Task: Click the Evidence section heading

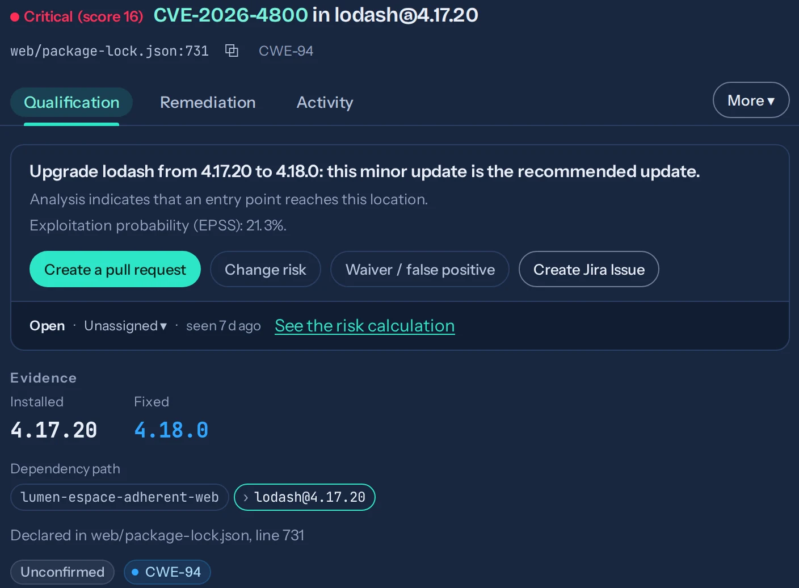Action: (x=43, y=378)
